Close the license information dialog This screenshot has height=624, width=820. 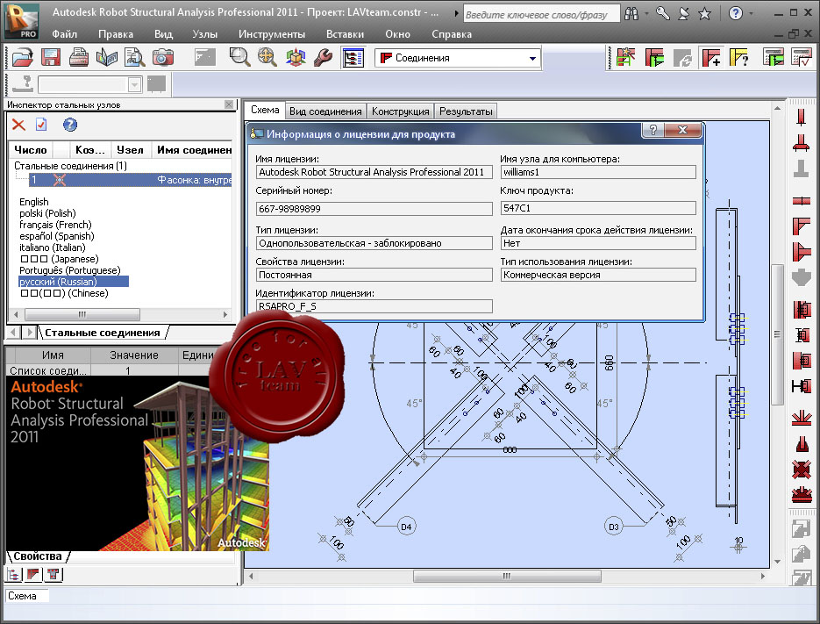tap(682, 130)
